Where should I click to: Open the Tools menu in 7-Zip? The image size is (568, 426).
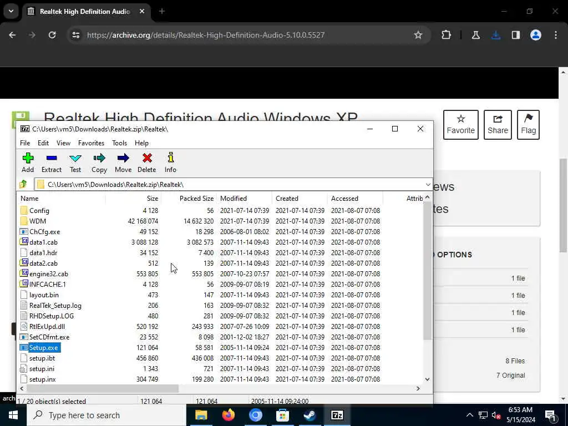[x=120, y=143]
